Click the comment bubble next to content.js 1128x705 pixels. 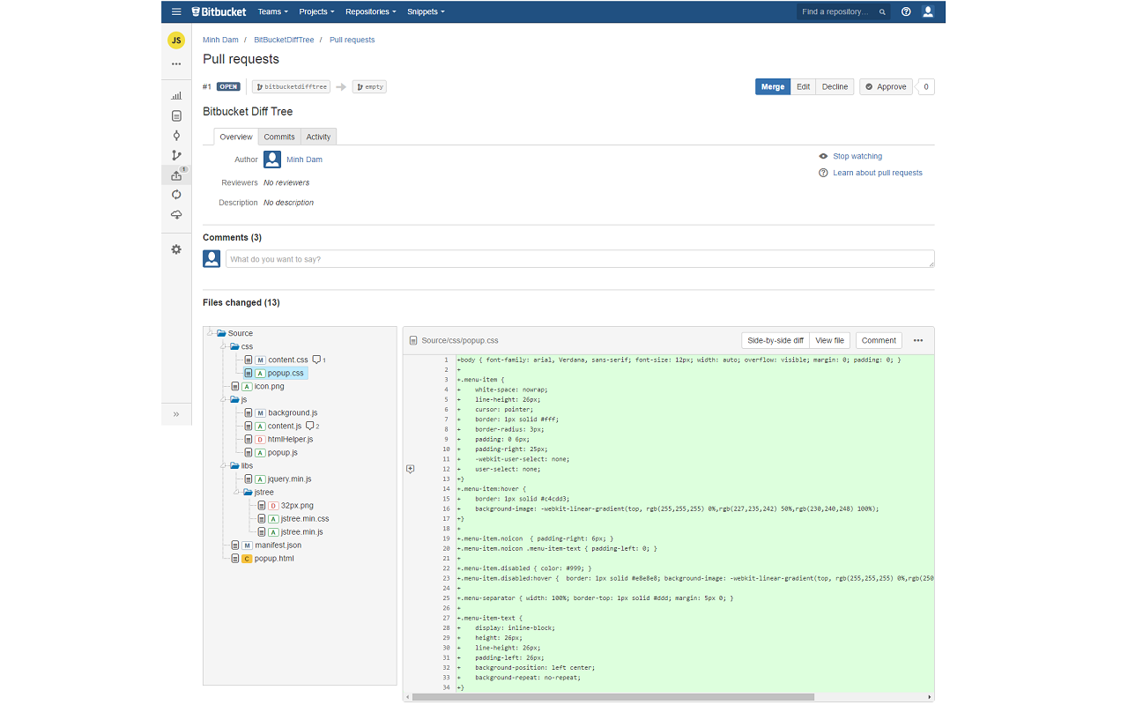click(x=308, y=426)
